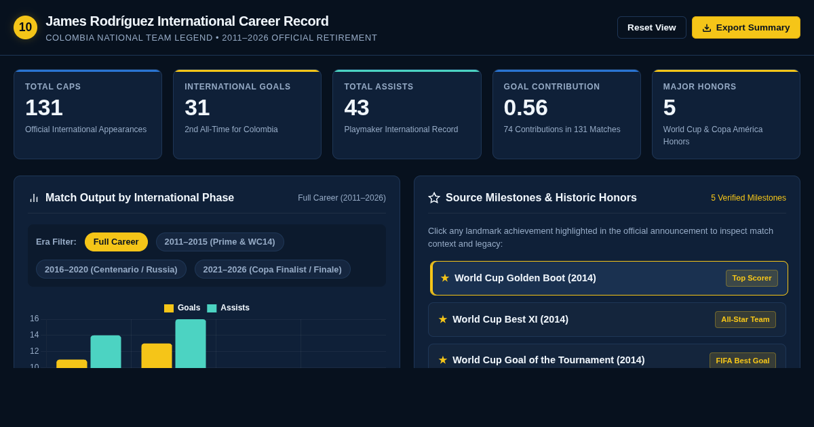
Task: Click the download icon in Export Summary
Action: (707, 28)
